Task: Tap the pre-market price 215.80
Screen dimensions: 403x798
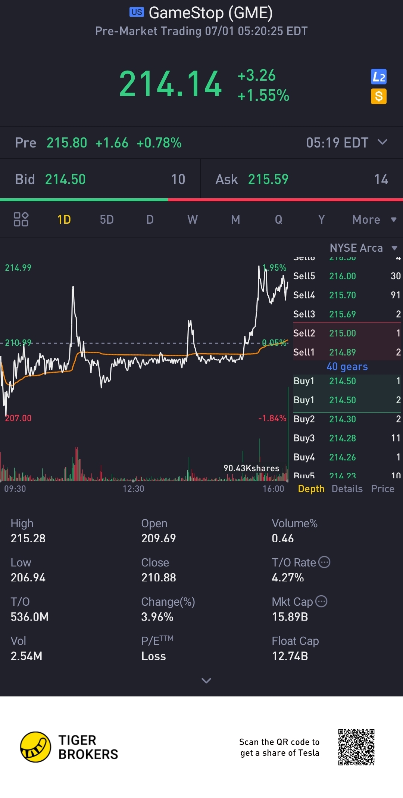Action: pos(67,143)
